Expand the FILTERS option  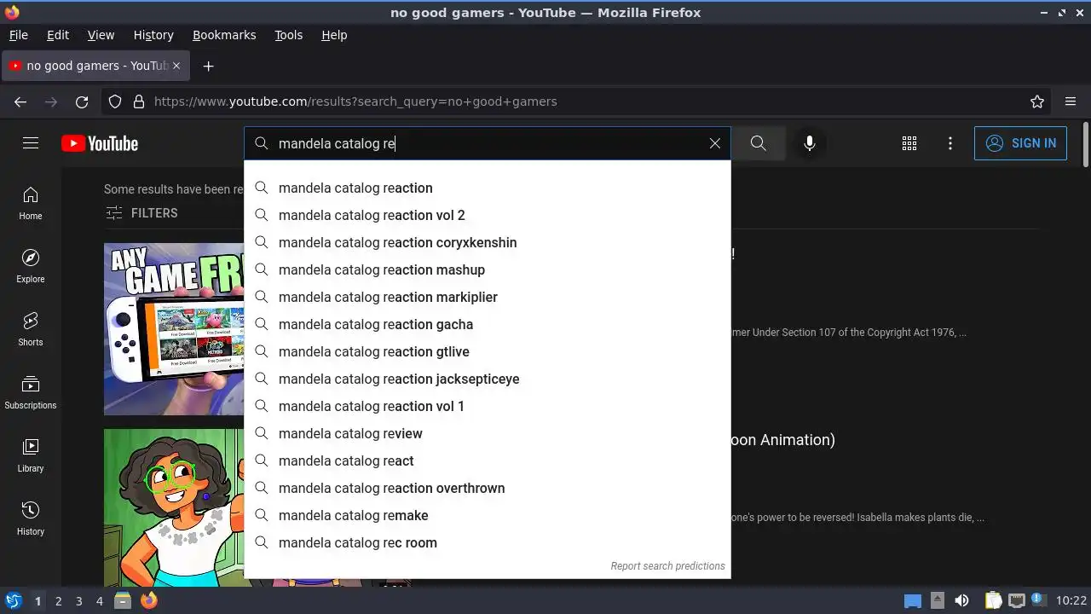point(141,213)
